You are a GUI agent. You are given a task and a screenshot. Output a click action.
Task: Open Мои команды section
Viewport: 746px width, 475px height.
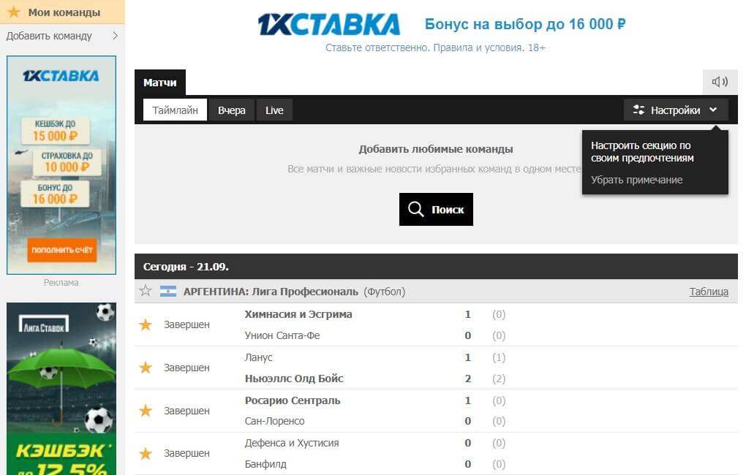point(62,12)
